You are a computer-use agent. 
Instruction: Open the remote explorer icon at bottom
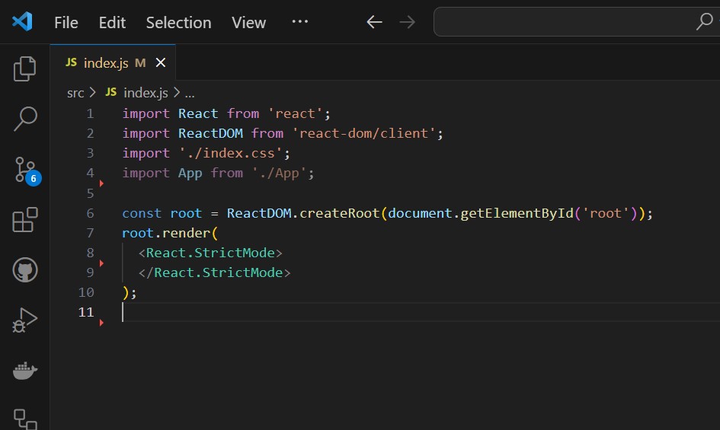tap(25, 418)
